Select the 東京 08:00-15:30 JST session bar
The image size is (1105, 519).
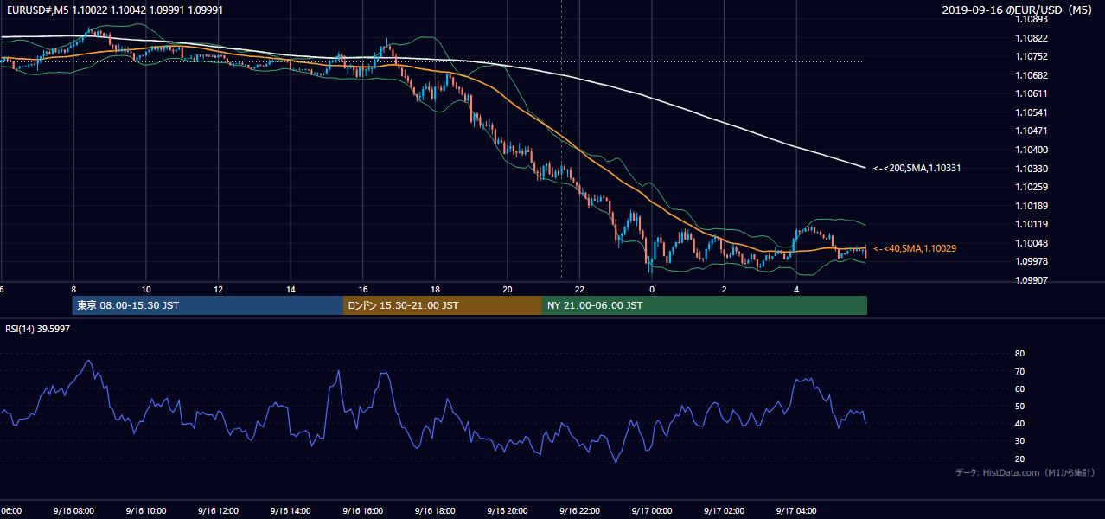(208, 305)
